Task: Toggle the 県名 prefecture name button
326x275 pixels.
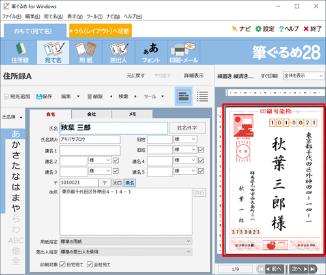Action: [130, 183]
